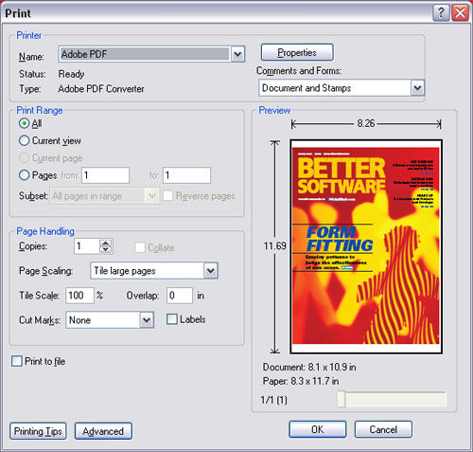
Task: Close the Print dialog window
Action: pos(460,13)
